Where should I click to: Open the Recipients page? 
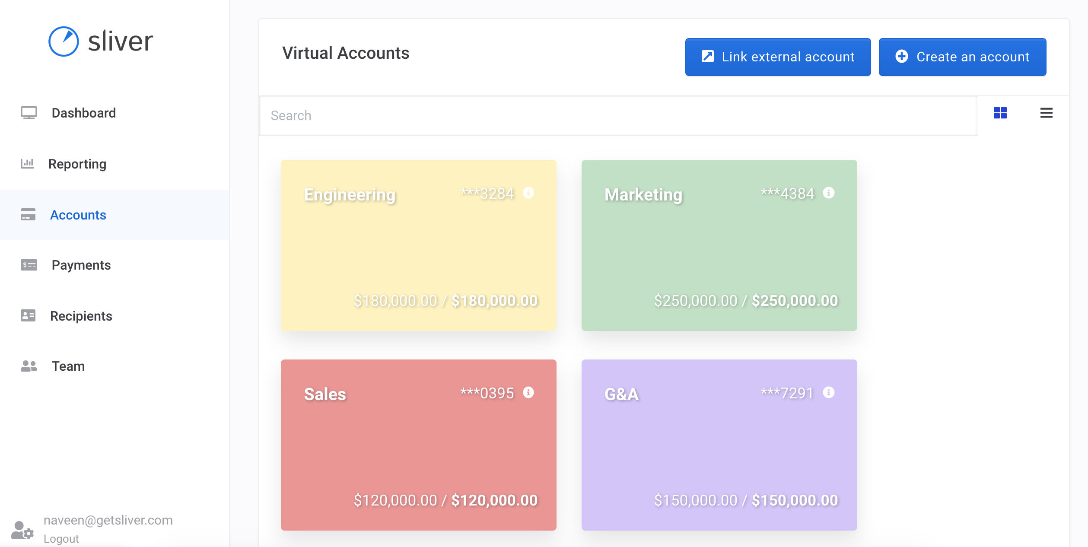tap(81, 316)
